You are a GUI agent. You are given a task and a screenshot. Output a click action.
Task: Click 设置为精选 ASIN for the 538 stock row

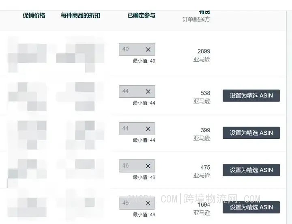(251, 96)
